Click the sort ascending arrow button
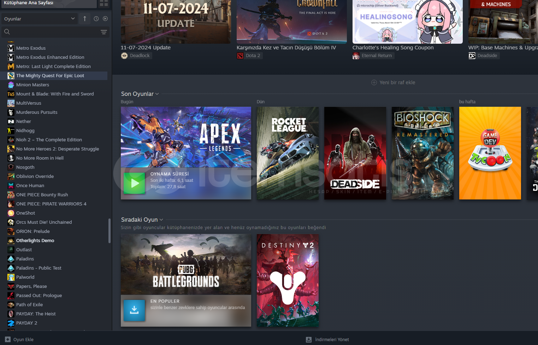Viewport: 538px width, 345px height. [85, 19]
